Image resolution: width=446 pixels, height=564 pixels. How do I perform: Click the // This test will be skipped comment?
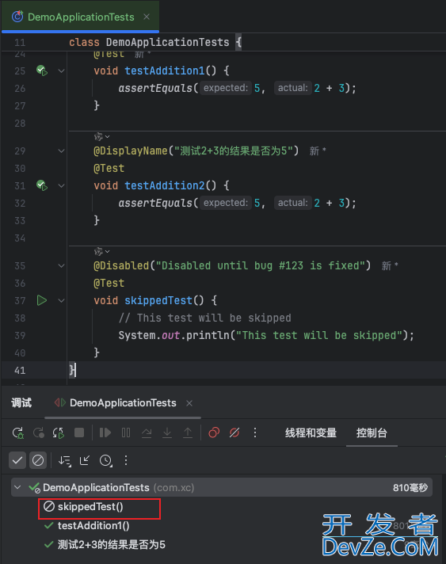pyautogui.click(x=204, y=318)
